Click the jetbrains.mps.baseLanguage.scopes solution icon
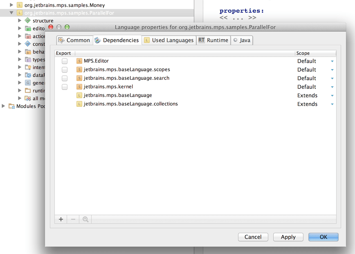The width and height of the screenshot is (355, 254). tap(79, 70)
